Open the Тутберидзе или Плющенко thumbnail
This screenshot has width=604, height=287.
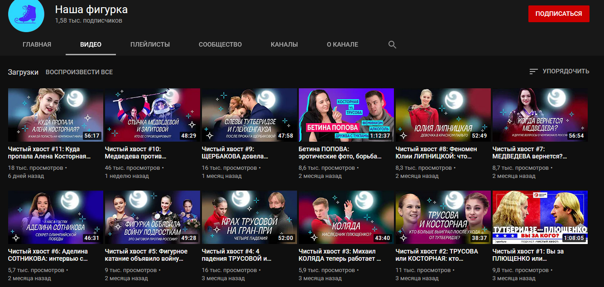(540, 217)
